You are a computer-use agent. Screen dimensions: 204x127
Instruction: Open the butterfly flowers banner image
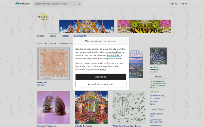pos(144,26)
